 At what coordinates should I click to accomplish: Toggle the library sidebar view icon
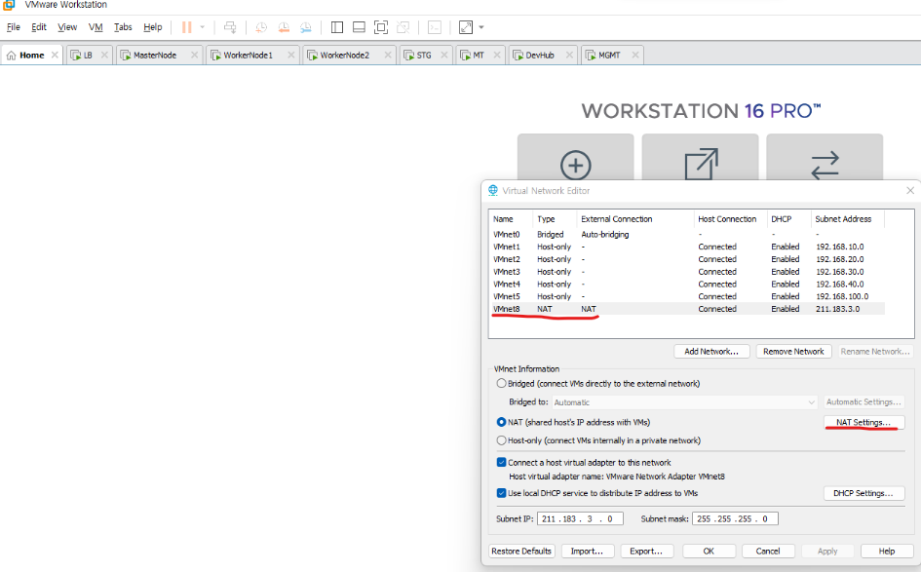click(337, 27)
